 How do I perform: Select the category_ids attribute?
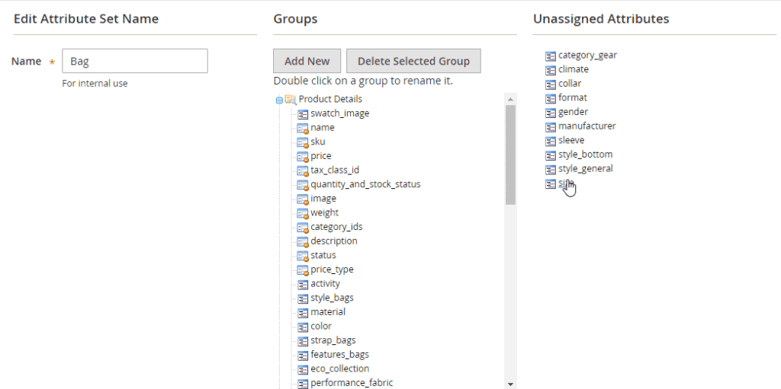336,227
